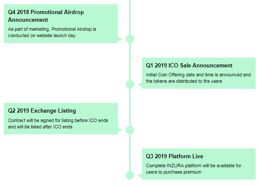259x186 pixels.
Task: Click the timeline line above the Q4 2018 marker
Action: [130, 17]
